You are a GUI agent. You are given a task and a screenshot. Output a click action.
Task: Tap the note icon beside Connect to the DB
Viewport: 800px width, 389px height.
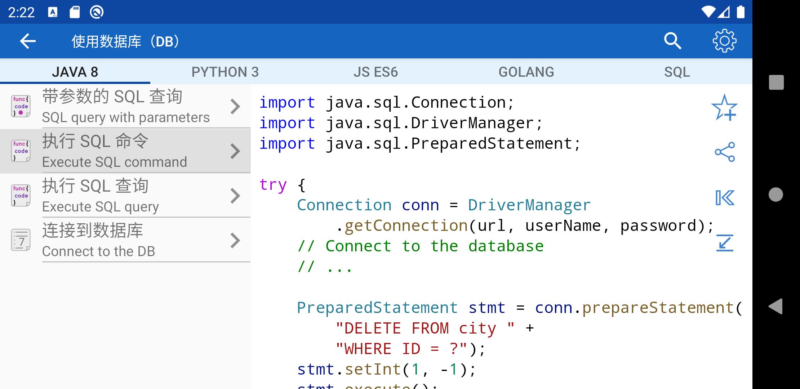[x=21, y=240]
